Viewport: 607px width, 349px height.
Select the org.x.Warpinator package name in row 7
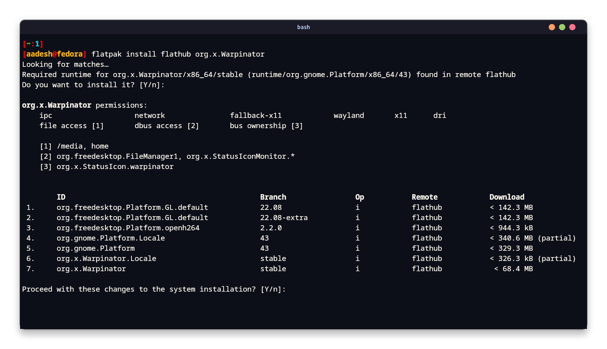click(91, 268)
